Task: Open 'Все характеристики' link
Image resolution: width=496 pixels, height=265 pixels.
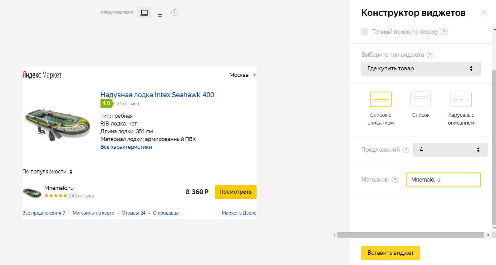Action: 126,147
